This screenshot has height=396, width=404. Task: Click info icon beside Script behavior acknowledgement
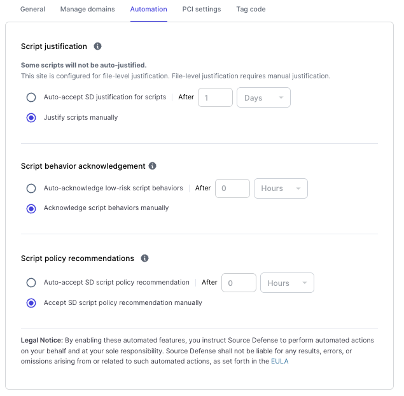[x=153, y=166]
